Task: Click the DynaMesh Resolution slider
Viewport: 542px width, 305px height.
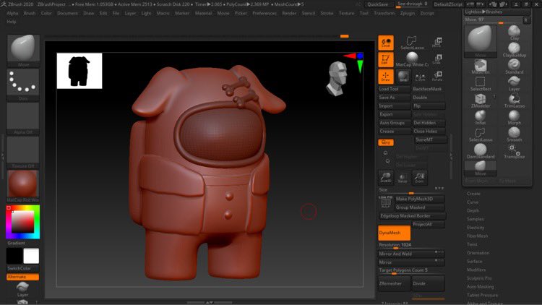Action: click(x=411, y=245)
